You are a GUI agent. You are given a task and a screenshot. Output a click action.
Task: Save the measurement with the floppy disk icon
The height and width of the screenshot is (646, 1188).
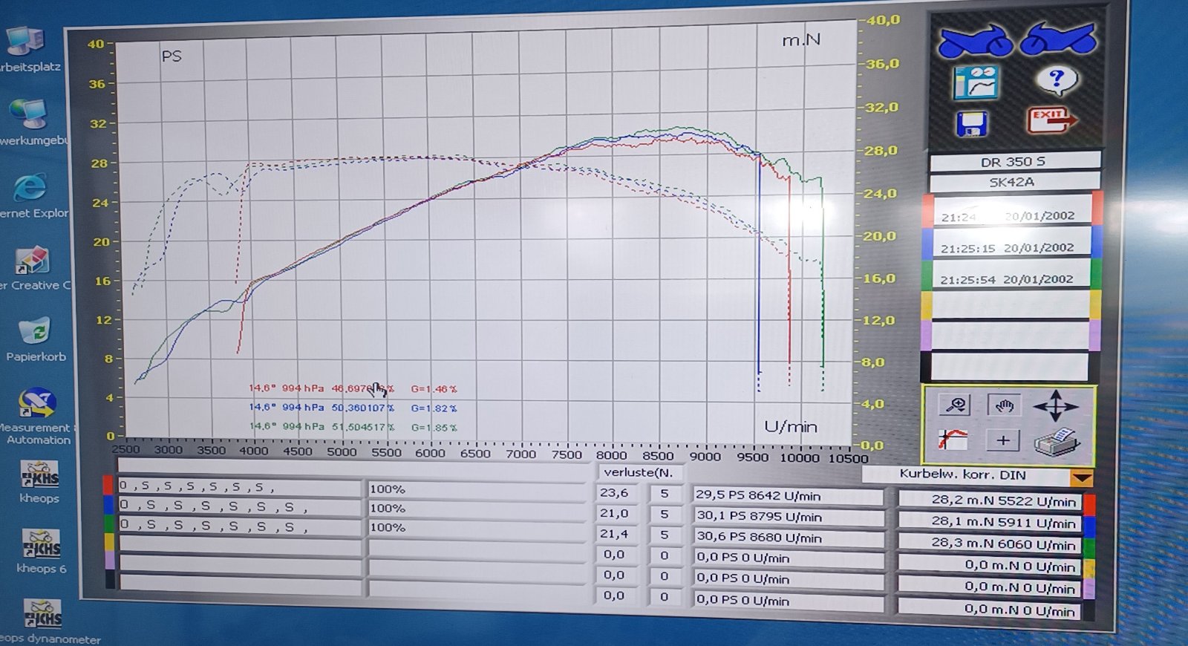pyautogui.click(x=971, y=123)
